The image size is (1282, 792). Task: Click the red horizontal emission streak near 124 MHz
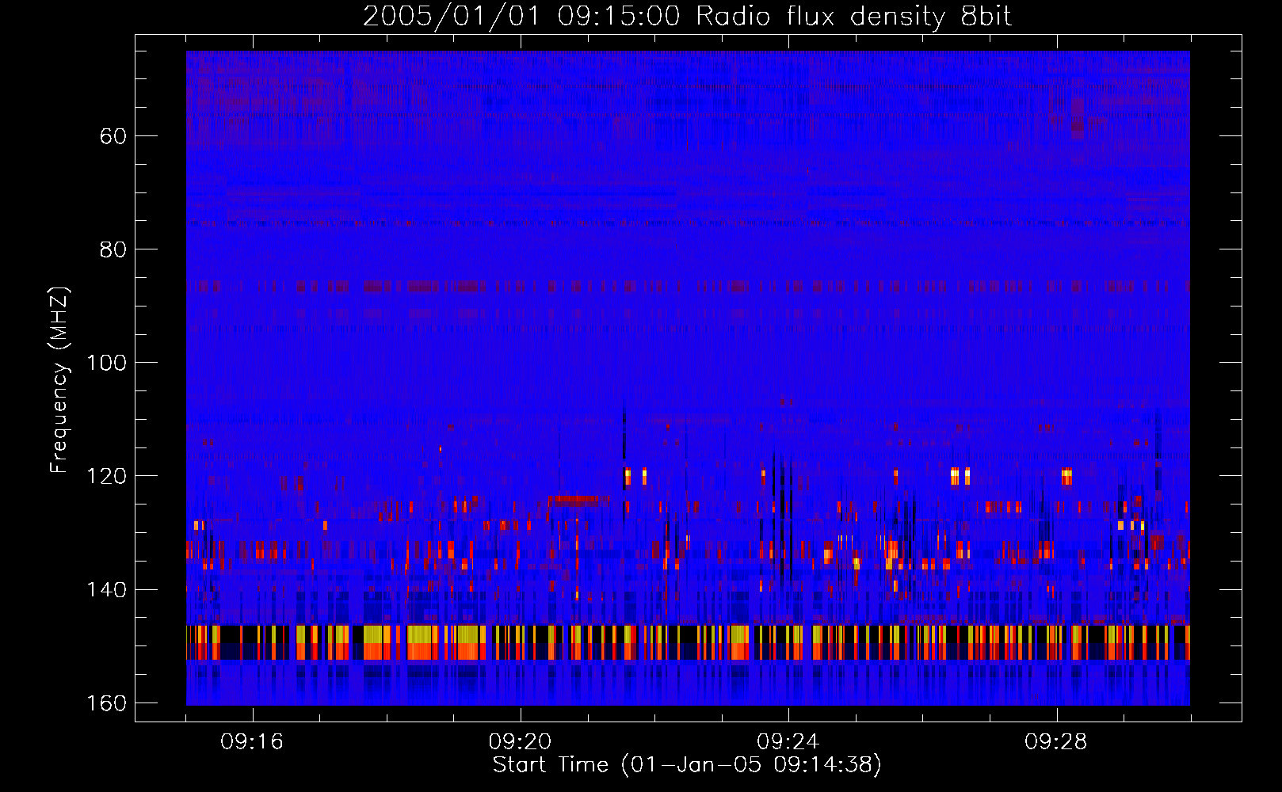[x=578, y=500]
